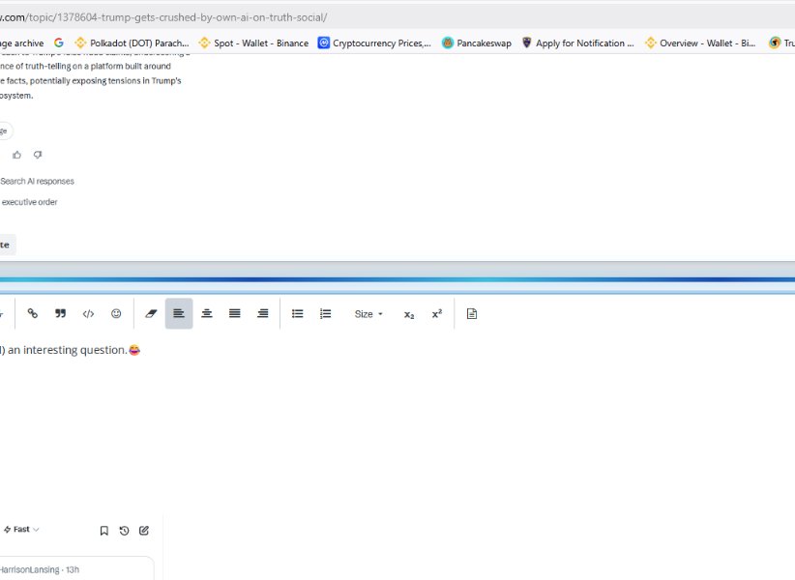Viewport: 795px width, 580px height.
Task: Click thumbs up on the AI response
Action: (x=16, y=155)
